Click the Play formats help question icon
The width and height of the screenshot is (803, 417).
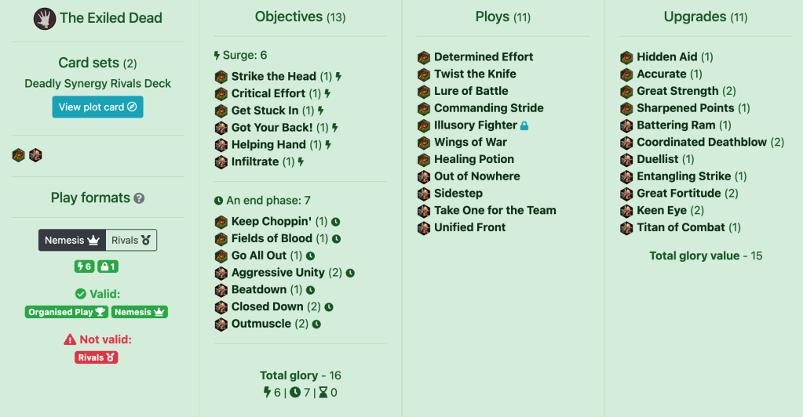139,198
